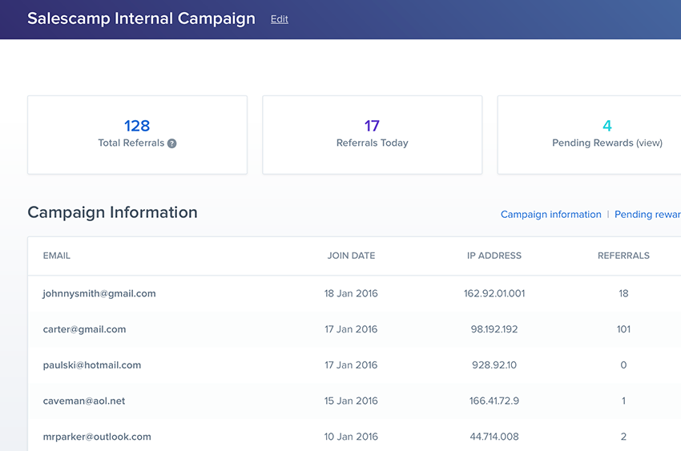Click the 101 referrals count for carter

[623, 329]
